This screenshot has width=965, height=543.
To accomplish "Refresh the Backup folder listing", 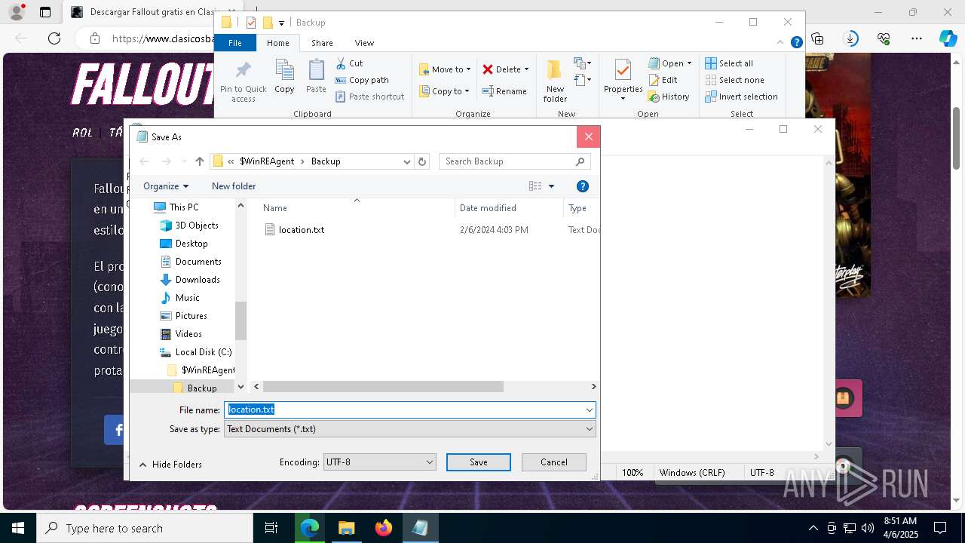I will tap(422, 161).
